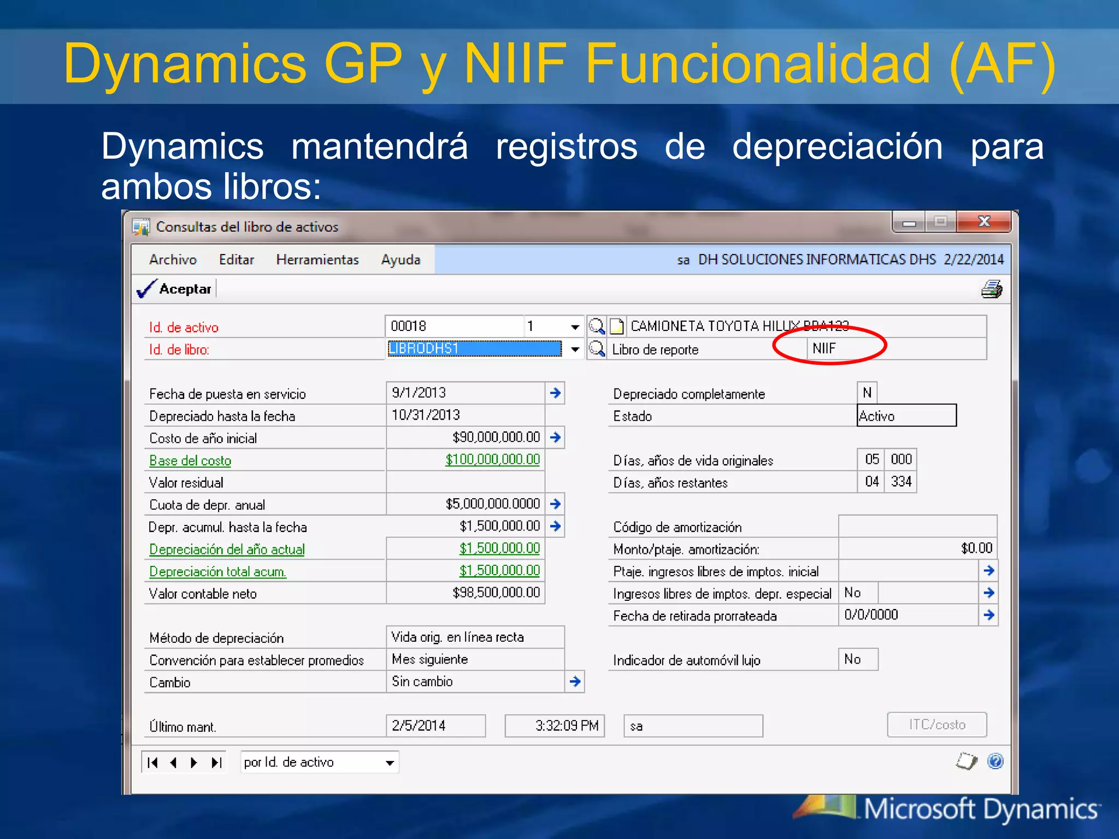Image resolution: width=1119 pixels, height=839 pixels.
Task: Open arrow beside Ptaje. ingresos libres de imptos. inicial
Action: [x=988, y=570]
